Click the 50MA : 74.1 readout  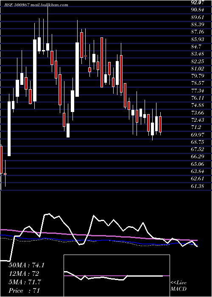coord(26,265)
